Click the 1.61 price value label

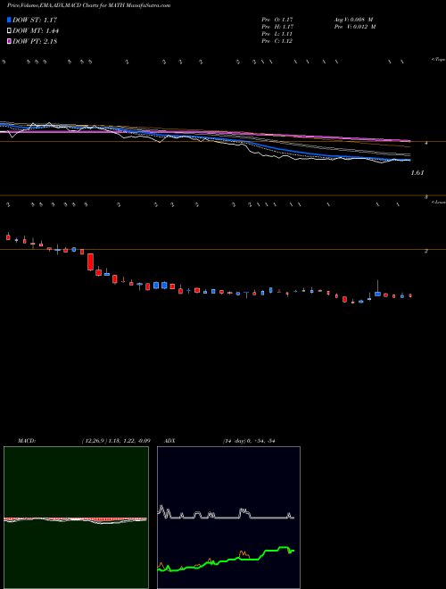coord(417,173)
